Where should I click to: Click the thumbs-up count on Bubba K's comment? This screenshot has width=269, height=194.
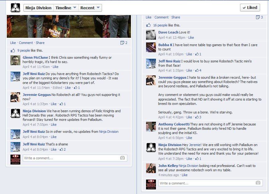click(198, 54)
